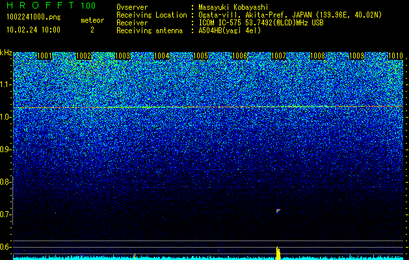Click the 1009 time marker label
Screen dimensions: 409x260
(x=356, y=56)
